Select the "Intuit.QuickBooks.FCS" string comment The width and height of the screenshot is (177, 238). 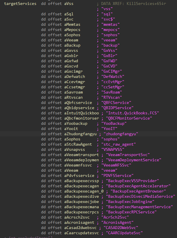tap(132, 113)
